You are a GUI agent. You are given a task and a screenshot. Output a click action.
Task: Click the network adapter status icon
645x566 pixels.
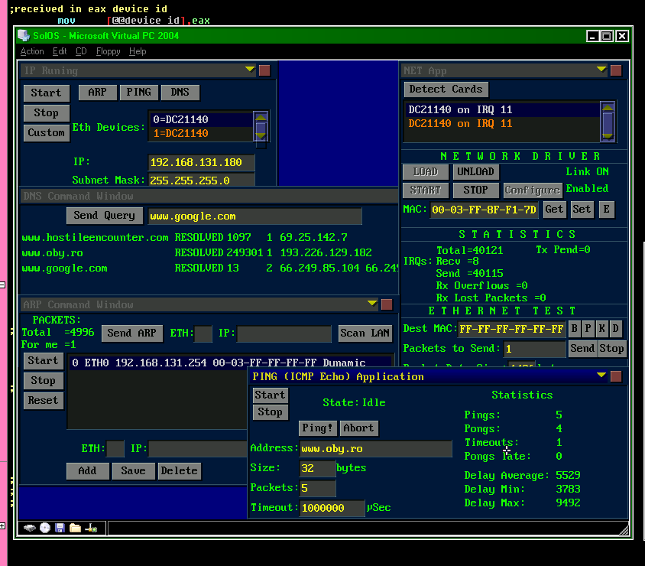click(x=91, y=528)
